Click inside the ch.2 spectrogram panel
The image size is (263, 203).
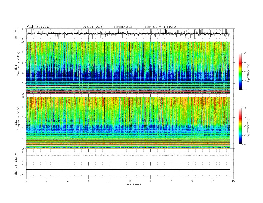click(128, 122)
